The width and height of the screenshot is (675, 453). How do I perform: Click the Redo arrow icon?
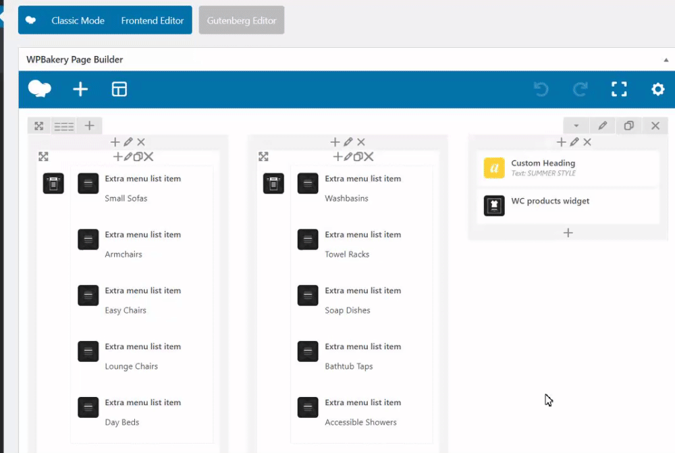click(x=580, y=90)
